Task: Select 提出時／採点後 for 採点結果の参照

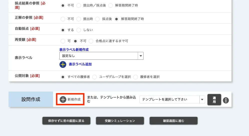Action: (79, 5)
